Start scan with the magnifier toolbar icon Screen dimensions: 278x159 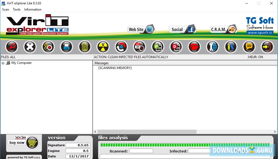click(x=11, y=47)
